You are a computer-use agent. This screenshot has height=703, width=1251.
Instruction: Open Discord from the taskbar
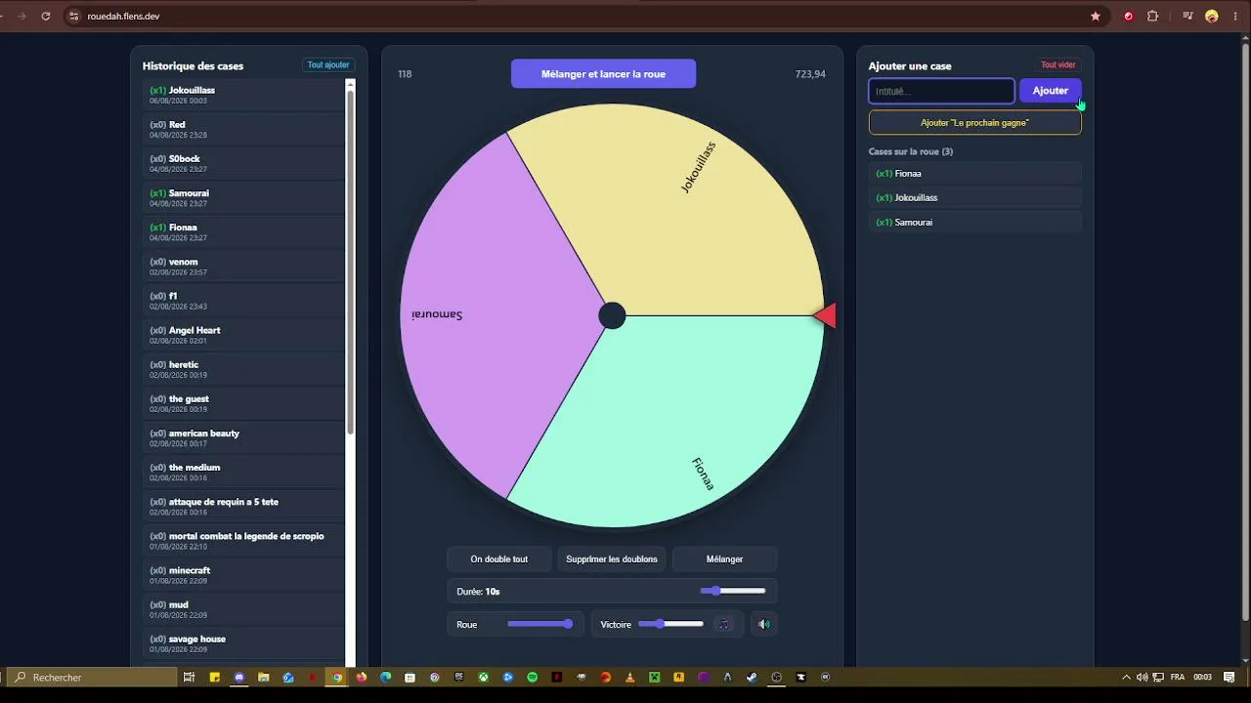tap(239, 677)
